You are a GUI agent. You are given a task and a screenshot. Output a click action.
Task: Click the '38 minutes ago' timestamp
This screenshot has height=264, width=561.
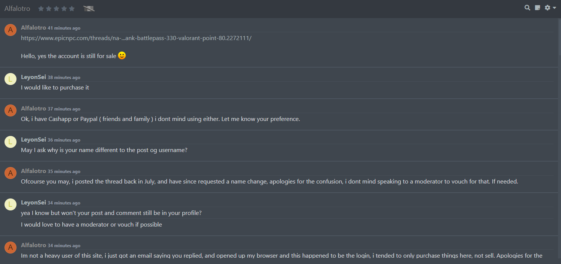(x=64, y=78)
